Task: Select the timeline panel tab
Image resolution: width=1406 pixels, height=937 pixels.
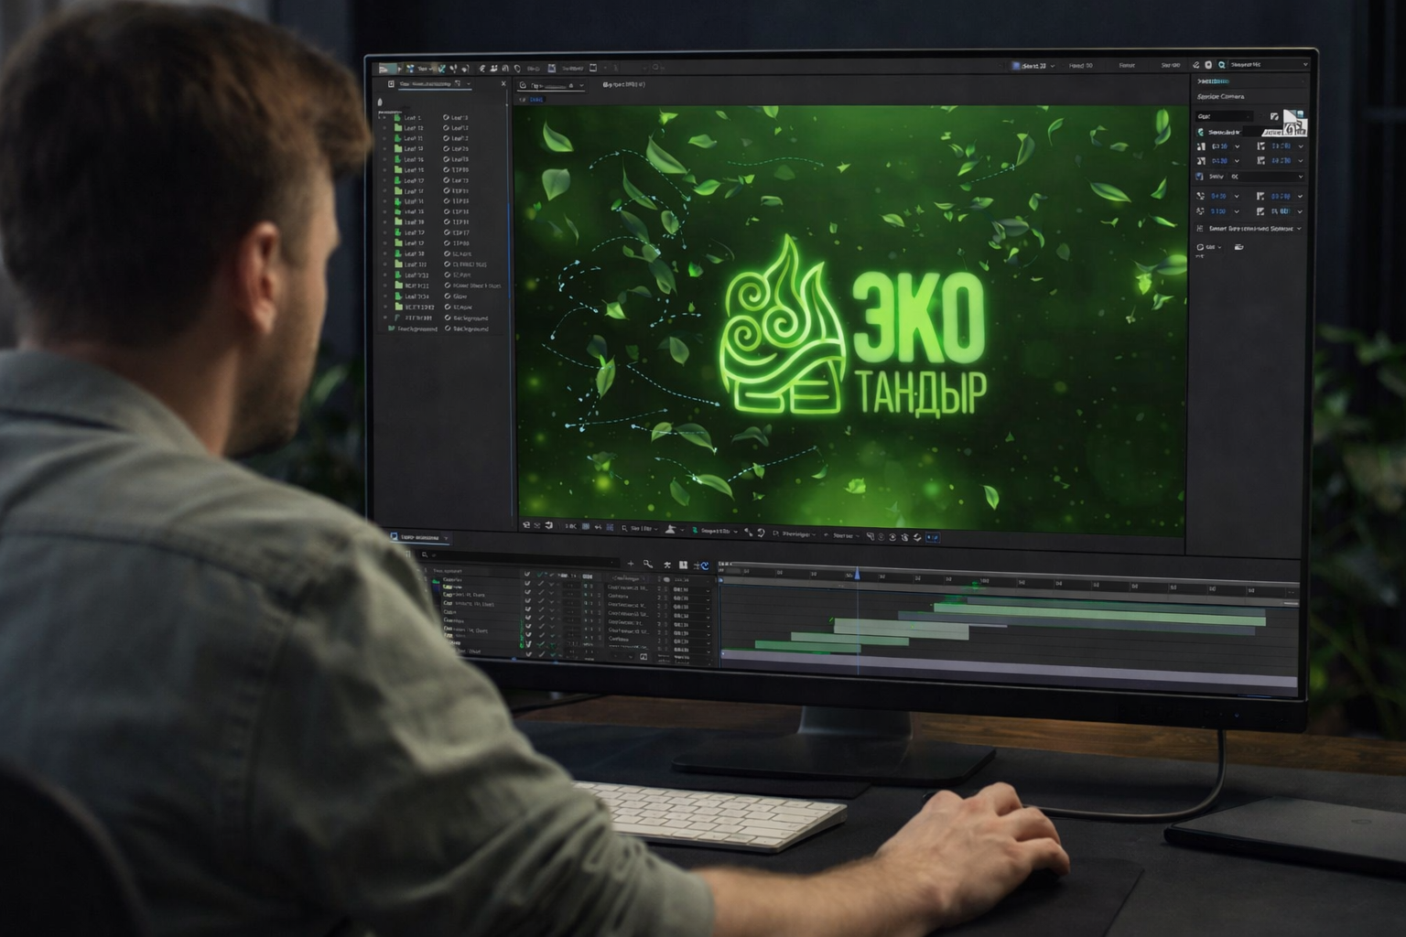Action: [420, 537]
